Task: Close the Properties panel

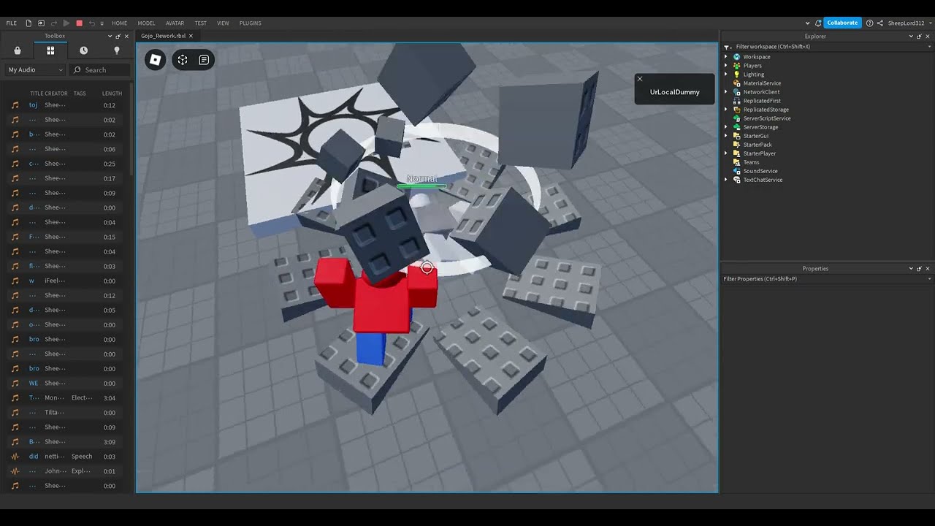Action: point(928,269)
